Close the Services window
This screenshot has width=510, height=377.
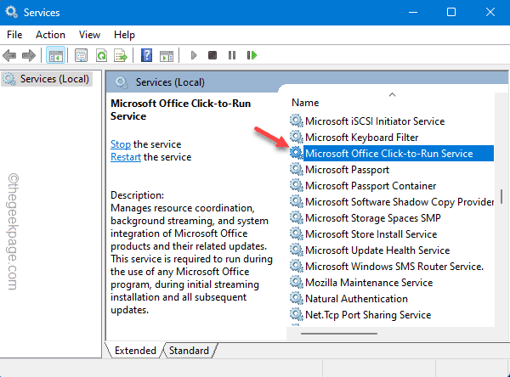(490, 13)
